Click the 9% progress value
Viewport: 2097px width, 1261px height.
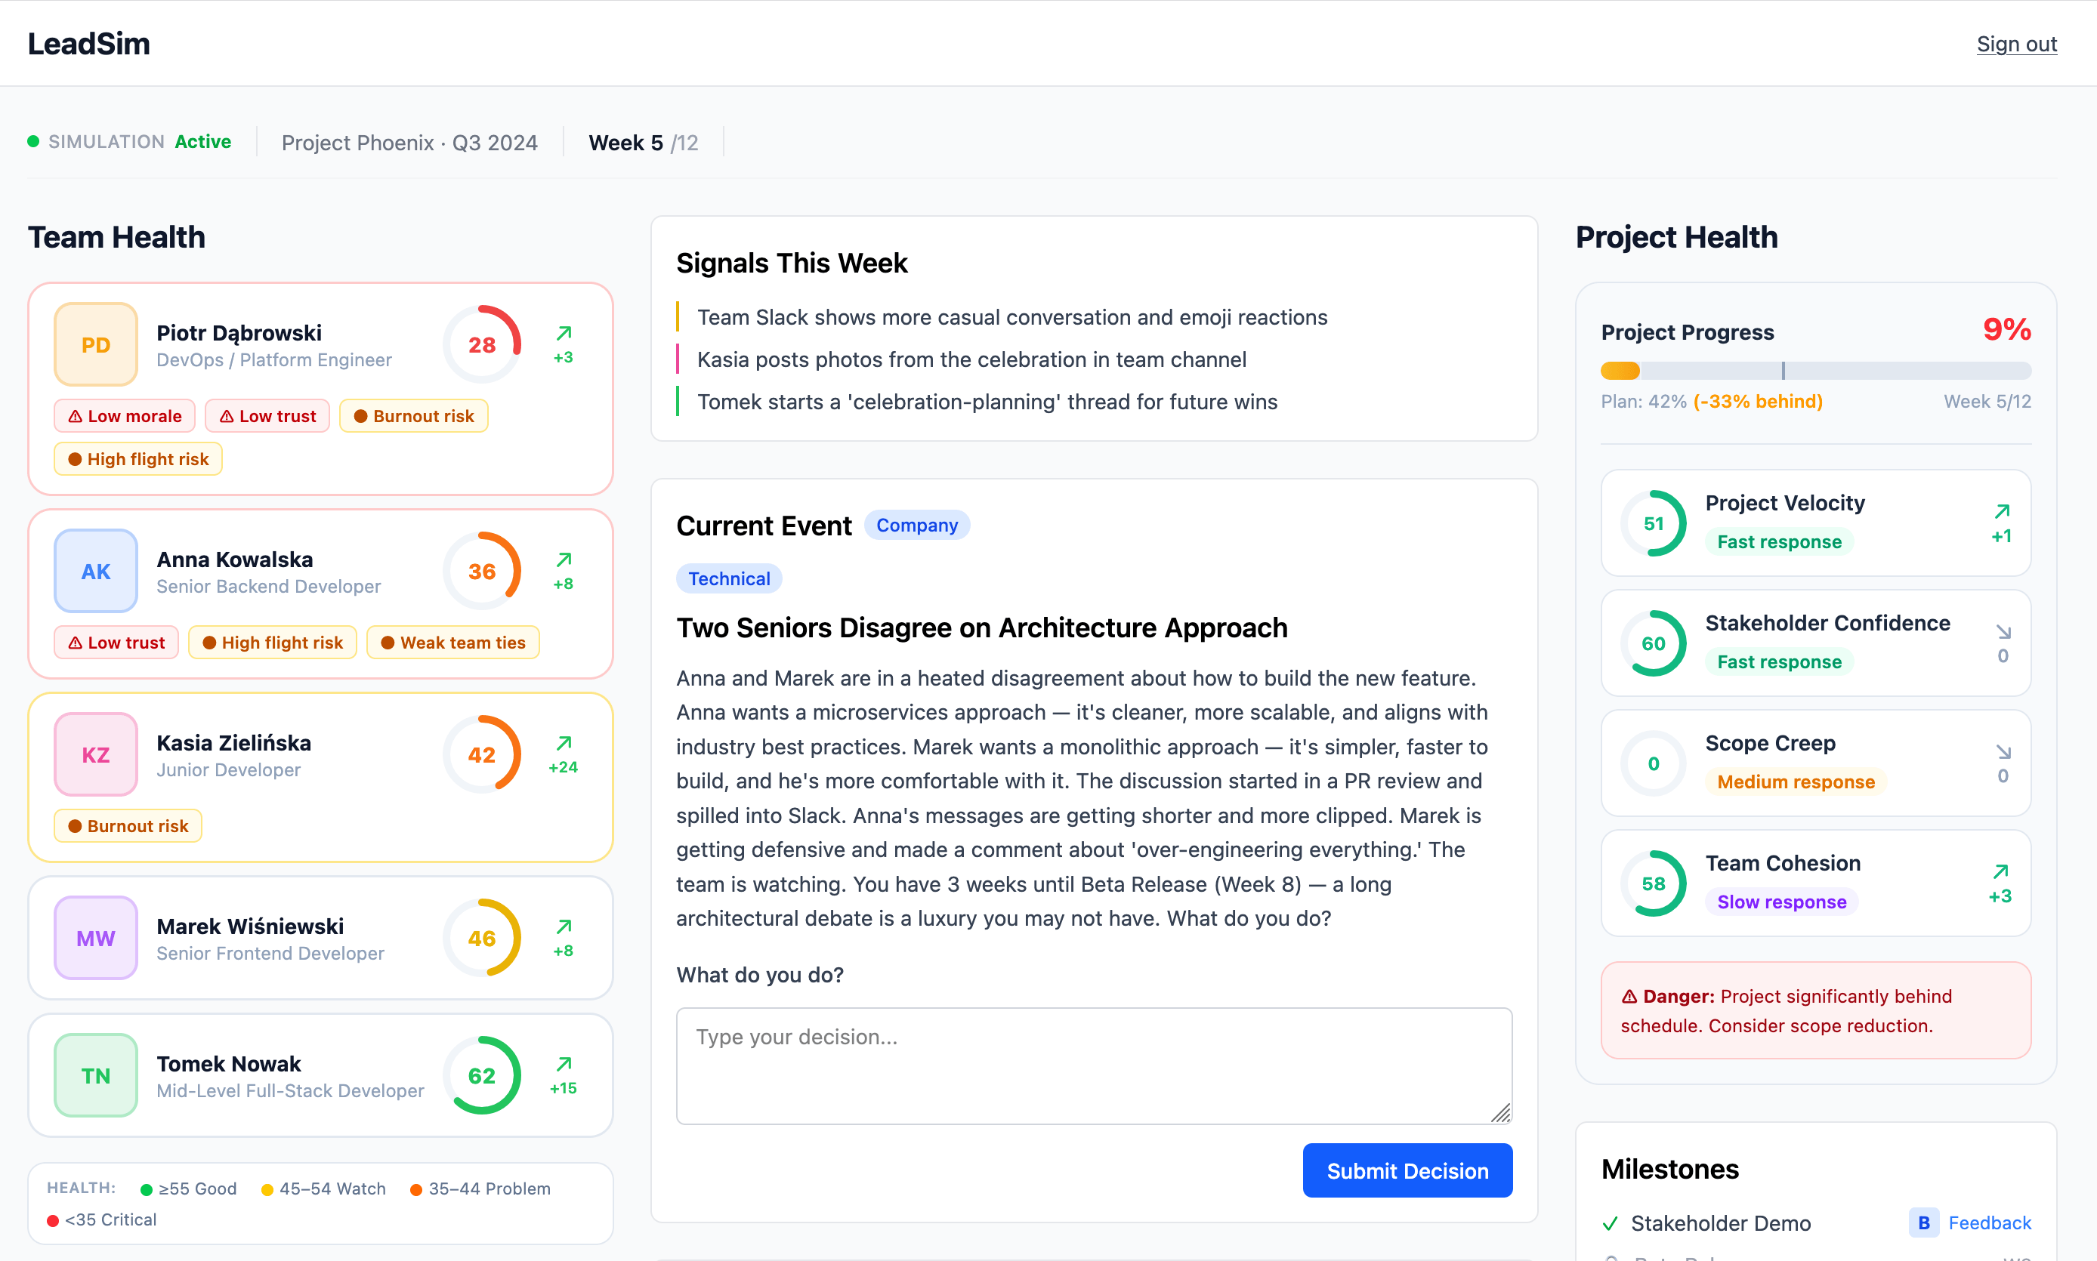tap(2007, 330)
